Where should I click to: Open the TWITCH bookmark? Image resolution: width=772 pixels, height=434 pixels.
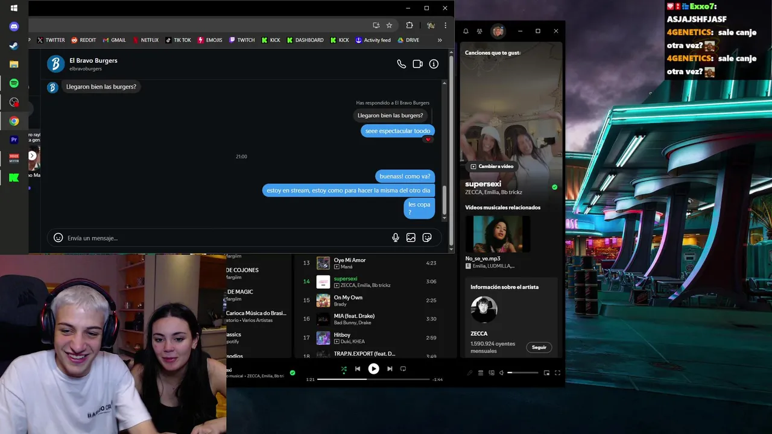(x=241, y=40)
